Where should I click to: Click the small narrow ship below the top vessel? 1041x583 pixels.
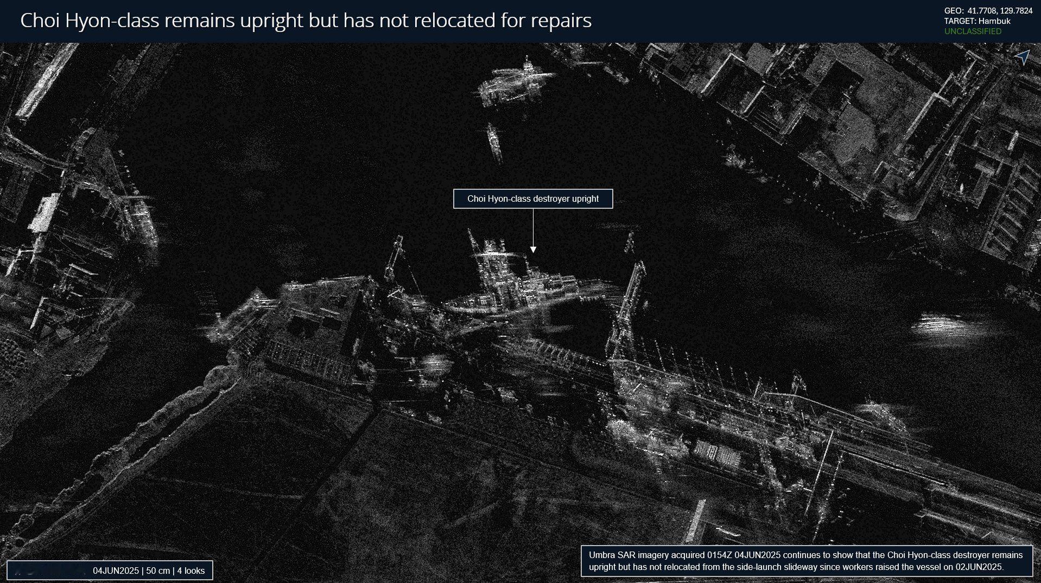[x=494, y=142]
